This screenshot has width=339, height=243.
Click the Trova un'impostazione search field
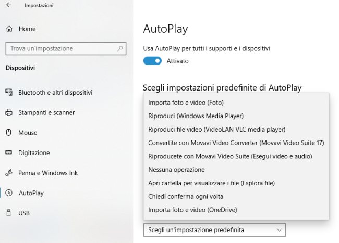pos(66,48)
